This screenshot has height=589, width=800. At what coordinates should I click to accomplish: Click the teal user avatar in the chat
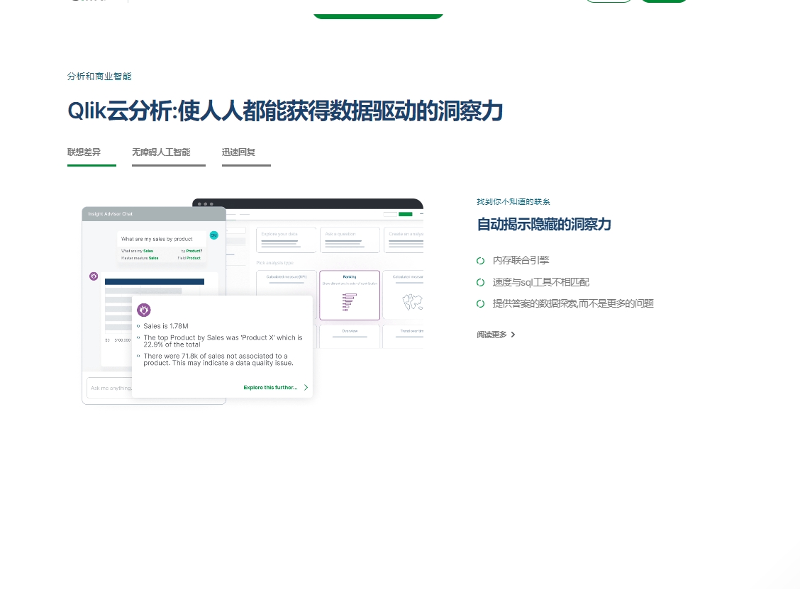[x=214, y=235]
